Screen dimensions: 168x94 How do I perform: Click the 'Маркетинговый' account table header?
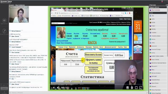point(77,61)
